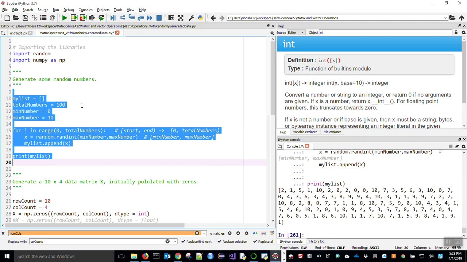The height and width of the screenshot is (262, 467).
Task: Open PYTHONPATH manager icon
Action: [x=200, y=18]
